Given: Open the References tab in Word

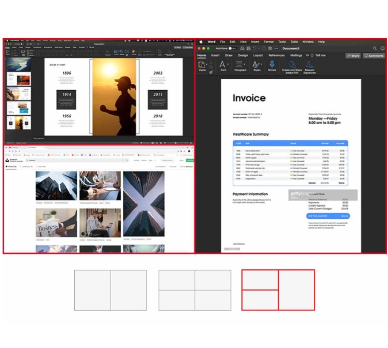Looking at the screenshot, I should coord(276,55).
